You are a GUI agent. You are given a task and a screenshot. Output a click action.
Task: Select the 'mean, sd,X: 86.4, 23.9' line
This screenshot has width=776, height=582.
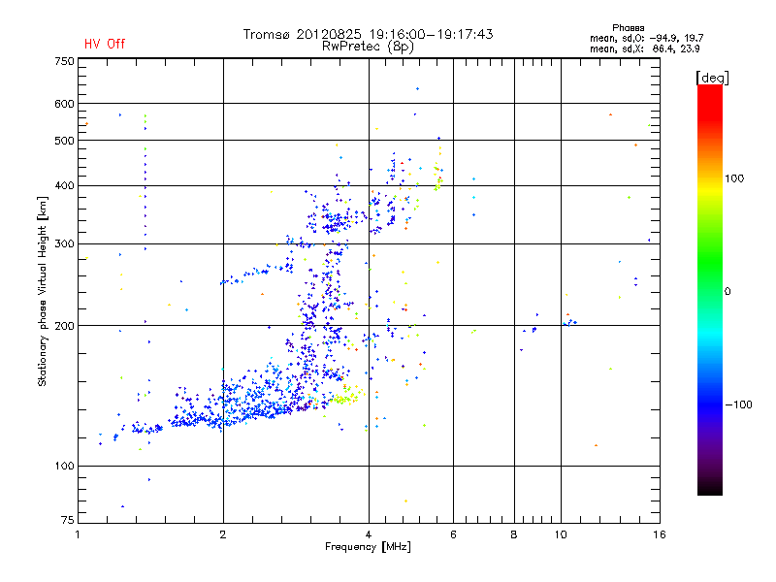pos(644,48)
